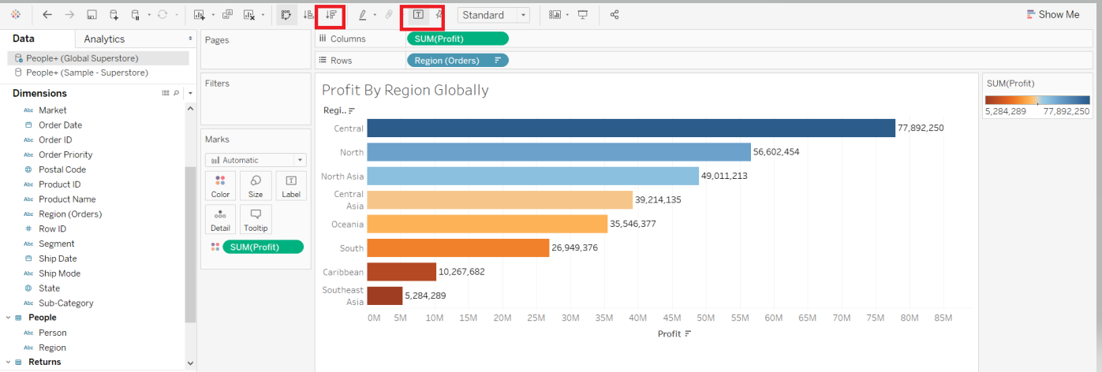Screen dimensions: 1102x372
Task: Click the Dimensions scrollbar down arrow
Action: [x=190, y=363]
